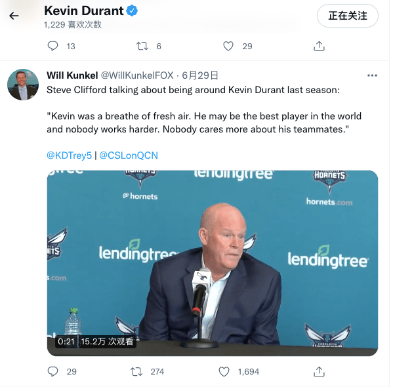Like Will Kunkel's tweet with 1,694 likes
The height and width of the screenshot is (387, 393).
point(224,371)
